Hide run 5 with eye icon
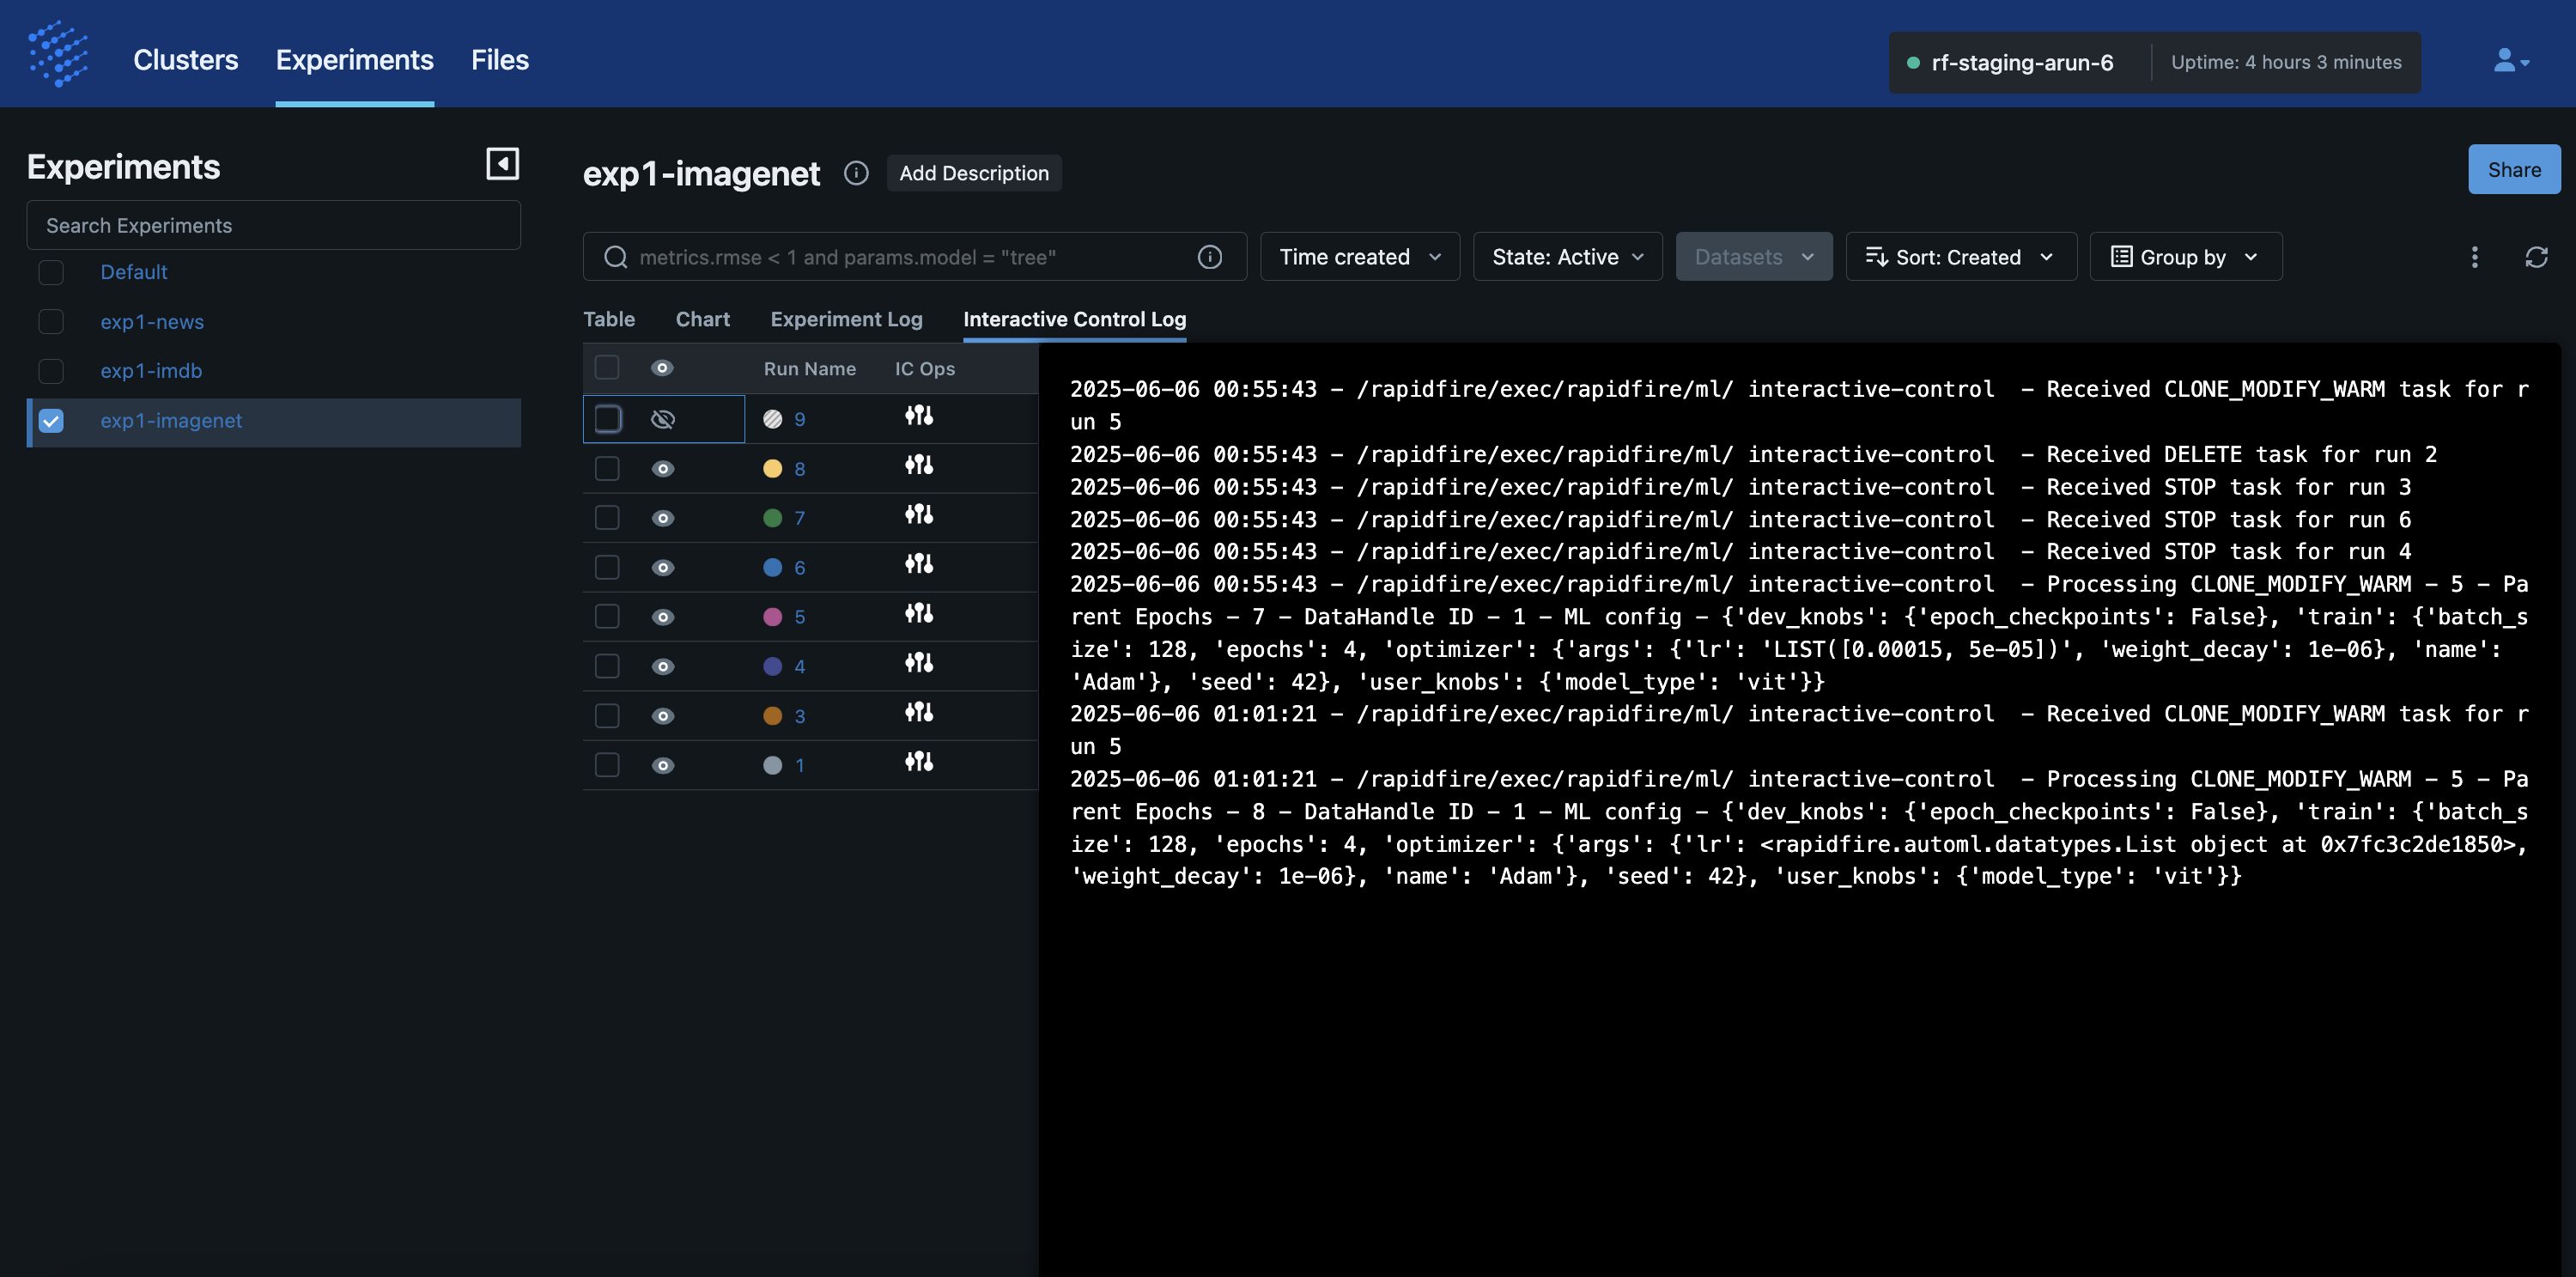The height and width of the screenshot is (1277, 2576). click(x=662, y=617)
